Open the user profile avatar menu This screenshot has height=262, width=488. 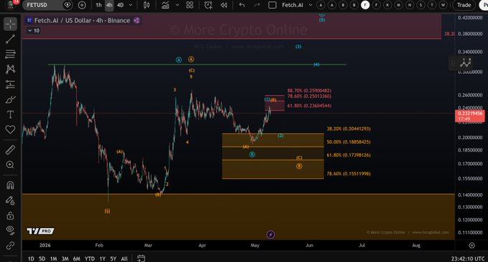coord(11,4)
